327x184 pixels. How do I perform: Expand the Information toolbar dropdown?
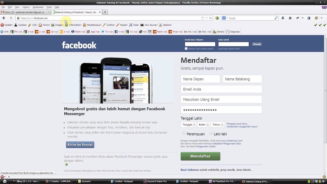pos(73,25)
